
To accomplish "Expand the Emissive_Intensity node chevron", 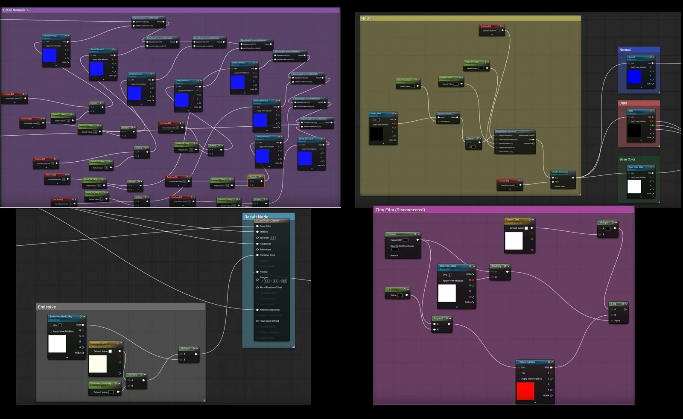I will pos(120,384).
